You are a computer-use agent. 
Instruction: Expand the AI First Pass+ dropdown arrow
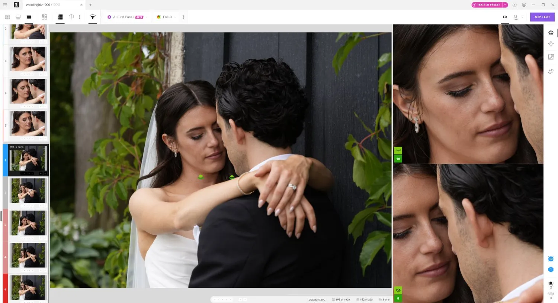(147, 17)
